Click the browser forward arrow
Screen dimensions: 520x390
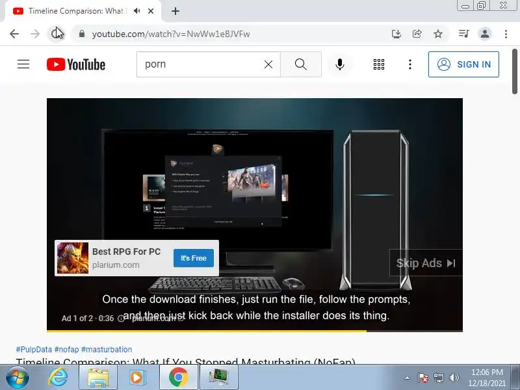(35, 34)
